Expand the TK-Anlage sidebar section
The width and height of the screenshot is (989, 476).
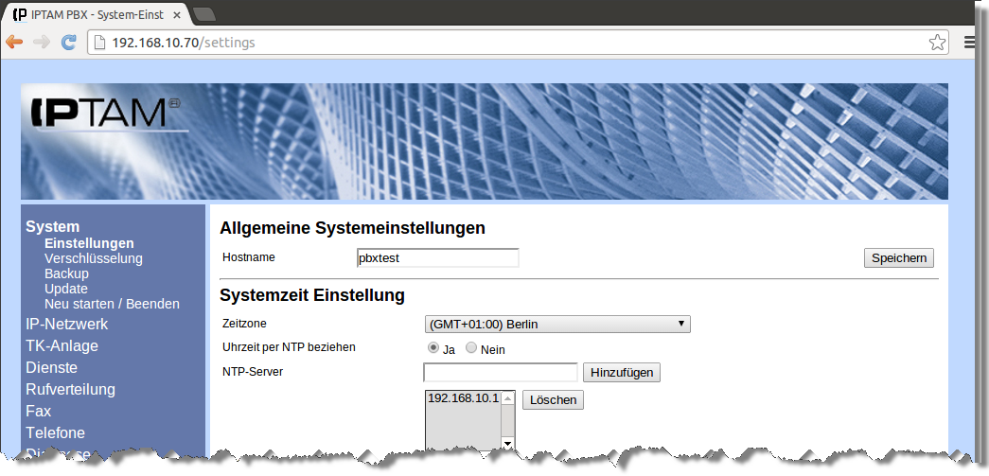[62, 346]
